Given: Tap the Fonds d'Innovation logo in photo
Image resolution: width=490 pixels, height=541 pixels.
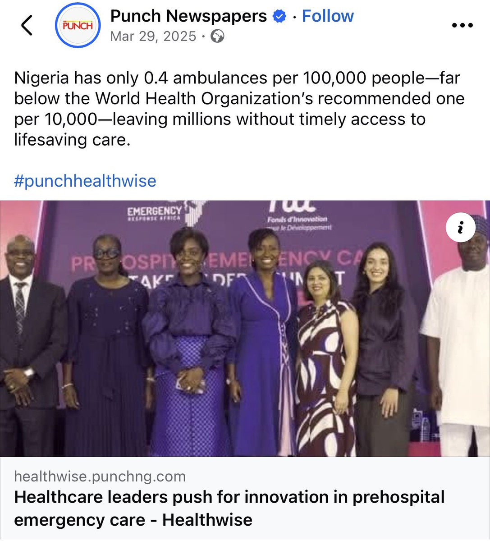Looking at the screenshot, I should click(298, 214).
